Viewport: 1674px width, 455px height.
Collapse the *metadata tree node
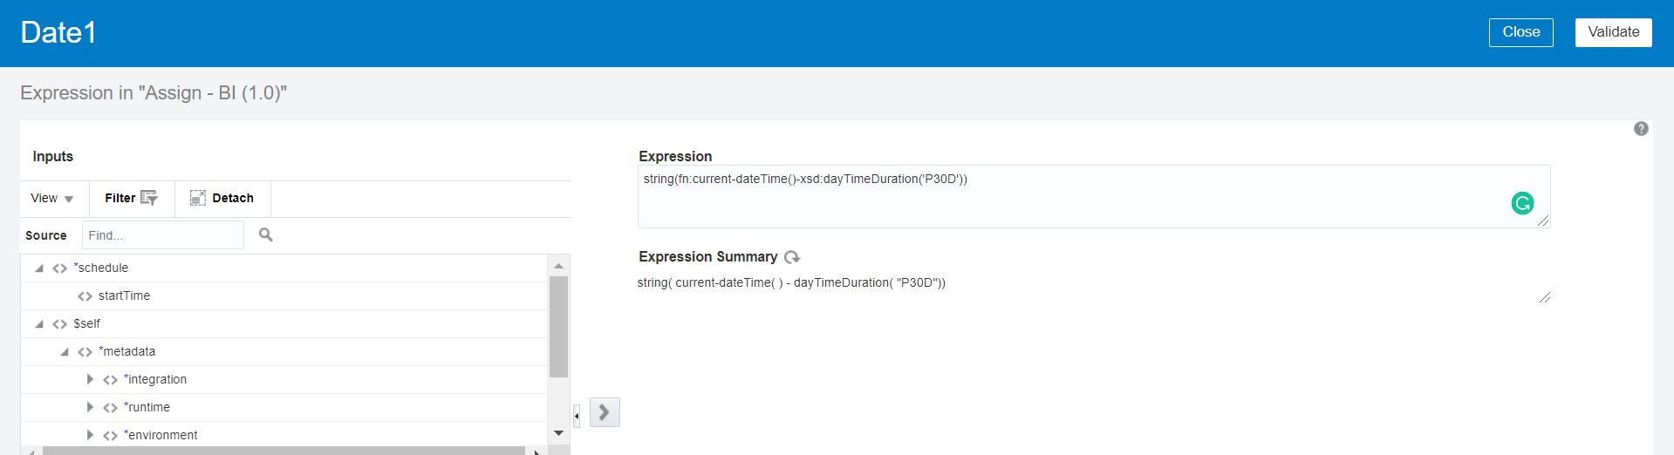pyautogui.click(x=65, y=352)
